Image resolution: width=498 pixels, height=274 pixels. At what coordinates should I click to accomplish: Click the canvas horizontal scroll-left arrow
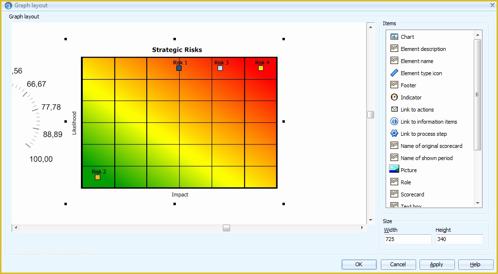pyautogui.click(x=16, y=228)
